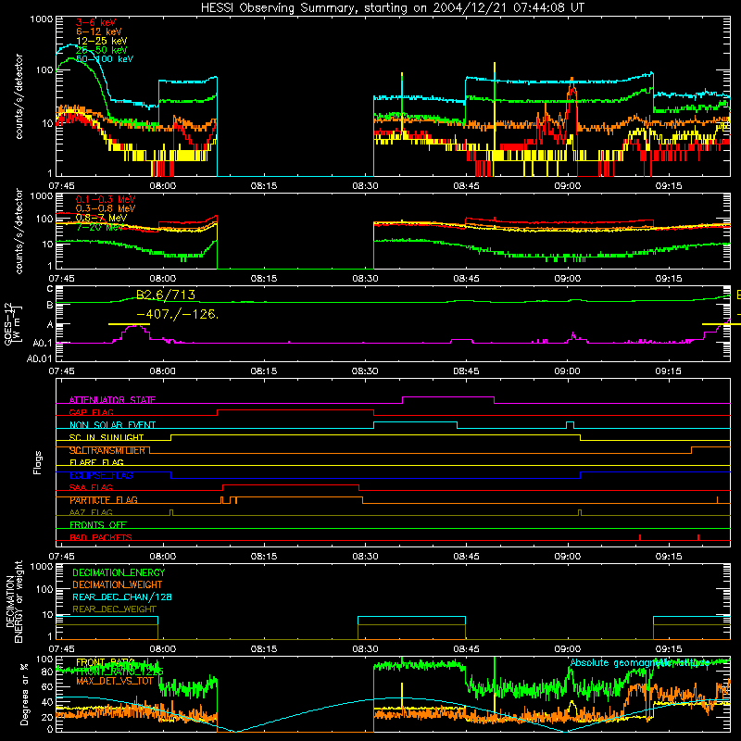Image resolution: width=741 pixels, height=741 pixels.
Task: Click the Flags vertical axis title
Action: [38, 462]
